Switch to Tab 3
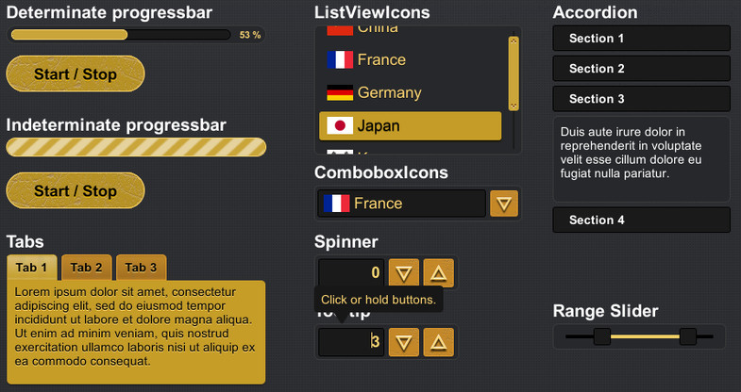 coord(141,268)
